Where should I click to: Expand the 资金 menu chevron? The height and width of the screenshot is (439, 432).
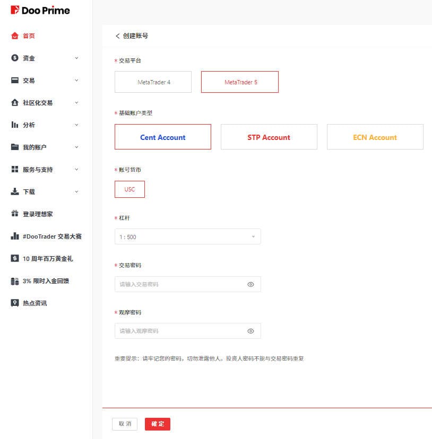pos(76,58)
